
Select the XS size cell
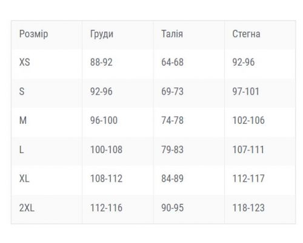click(25, 62)
